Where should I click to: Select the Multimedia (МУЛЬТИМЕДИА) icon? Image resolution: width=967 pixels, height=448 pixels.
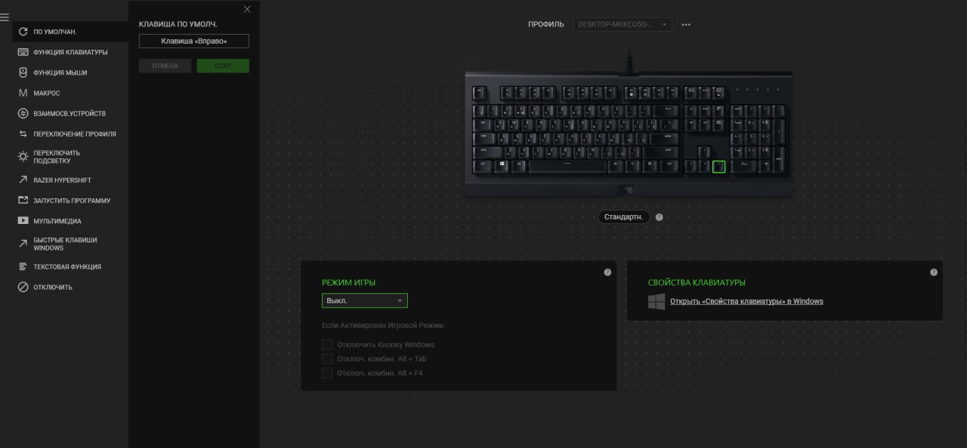(23, 221)
